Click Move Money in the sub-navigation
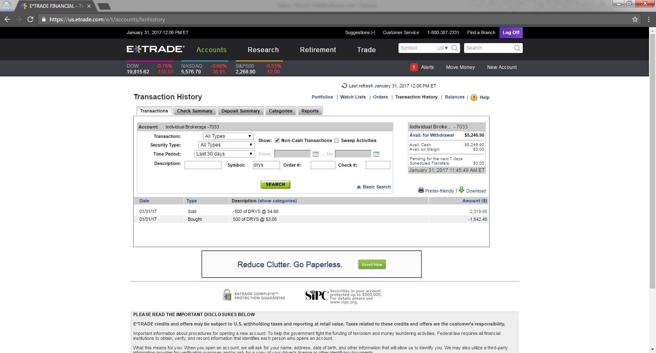Image resolution: width=656 pixels, height=353 pixels. [x=460, y=67]
